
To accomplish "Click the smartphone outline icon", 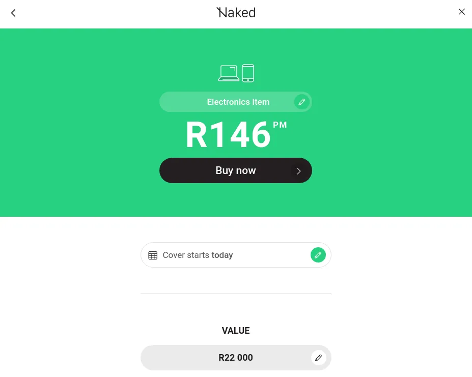I will (248, 73).
